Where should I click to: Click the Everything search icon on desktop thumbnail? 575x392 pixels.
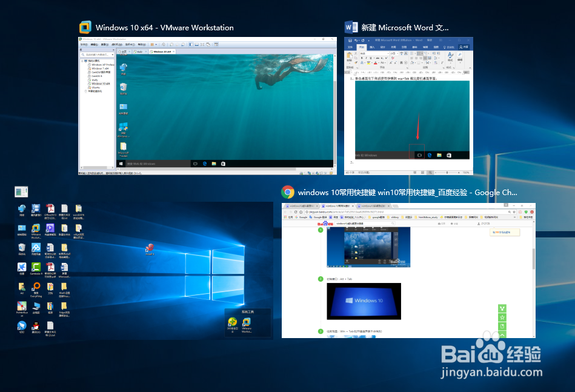tap(36, 290)
